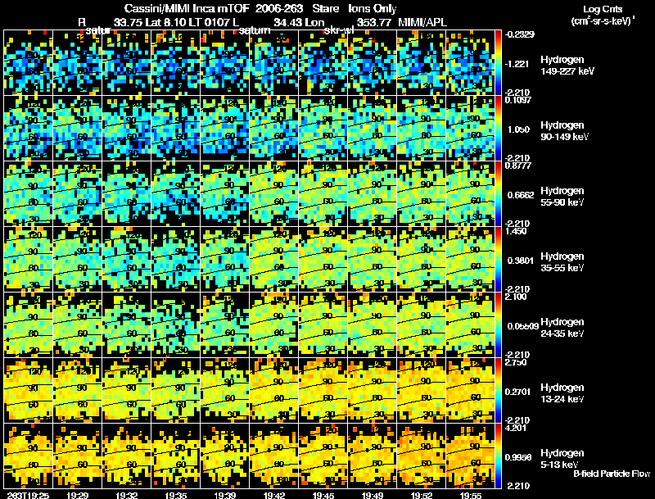This screenshot has height=499, width=655.
Task: Click the '263T19:25' time label
Action: [28, 495]
